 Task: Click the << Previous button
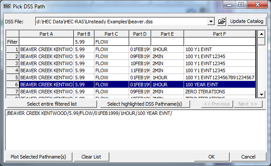(x=217, y=104)
